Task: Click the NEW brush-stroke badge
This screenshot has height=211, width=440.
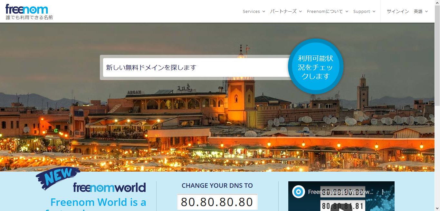Action: tap(58, 177)
